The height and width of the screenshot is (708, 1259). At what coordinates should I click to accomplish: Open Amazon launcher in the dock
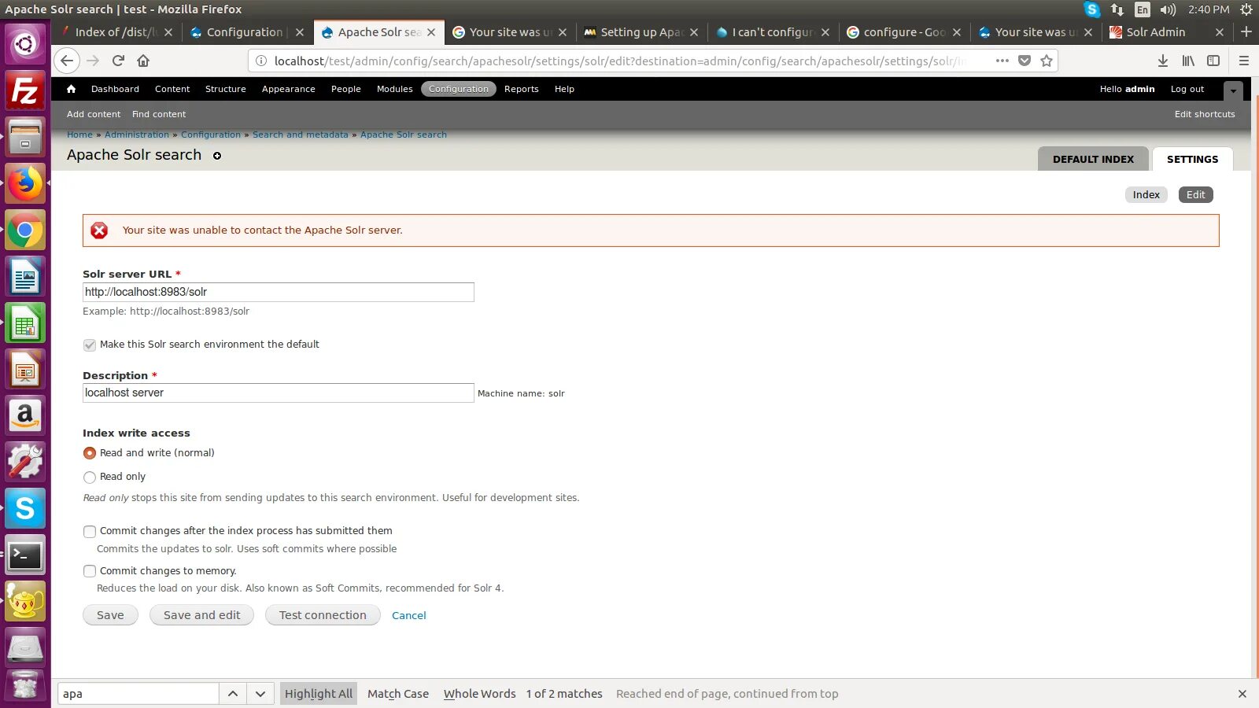(x=25, y=416)
